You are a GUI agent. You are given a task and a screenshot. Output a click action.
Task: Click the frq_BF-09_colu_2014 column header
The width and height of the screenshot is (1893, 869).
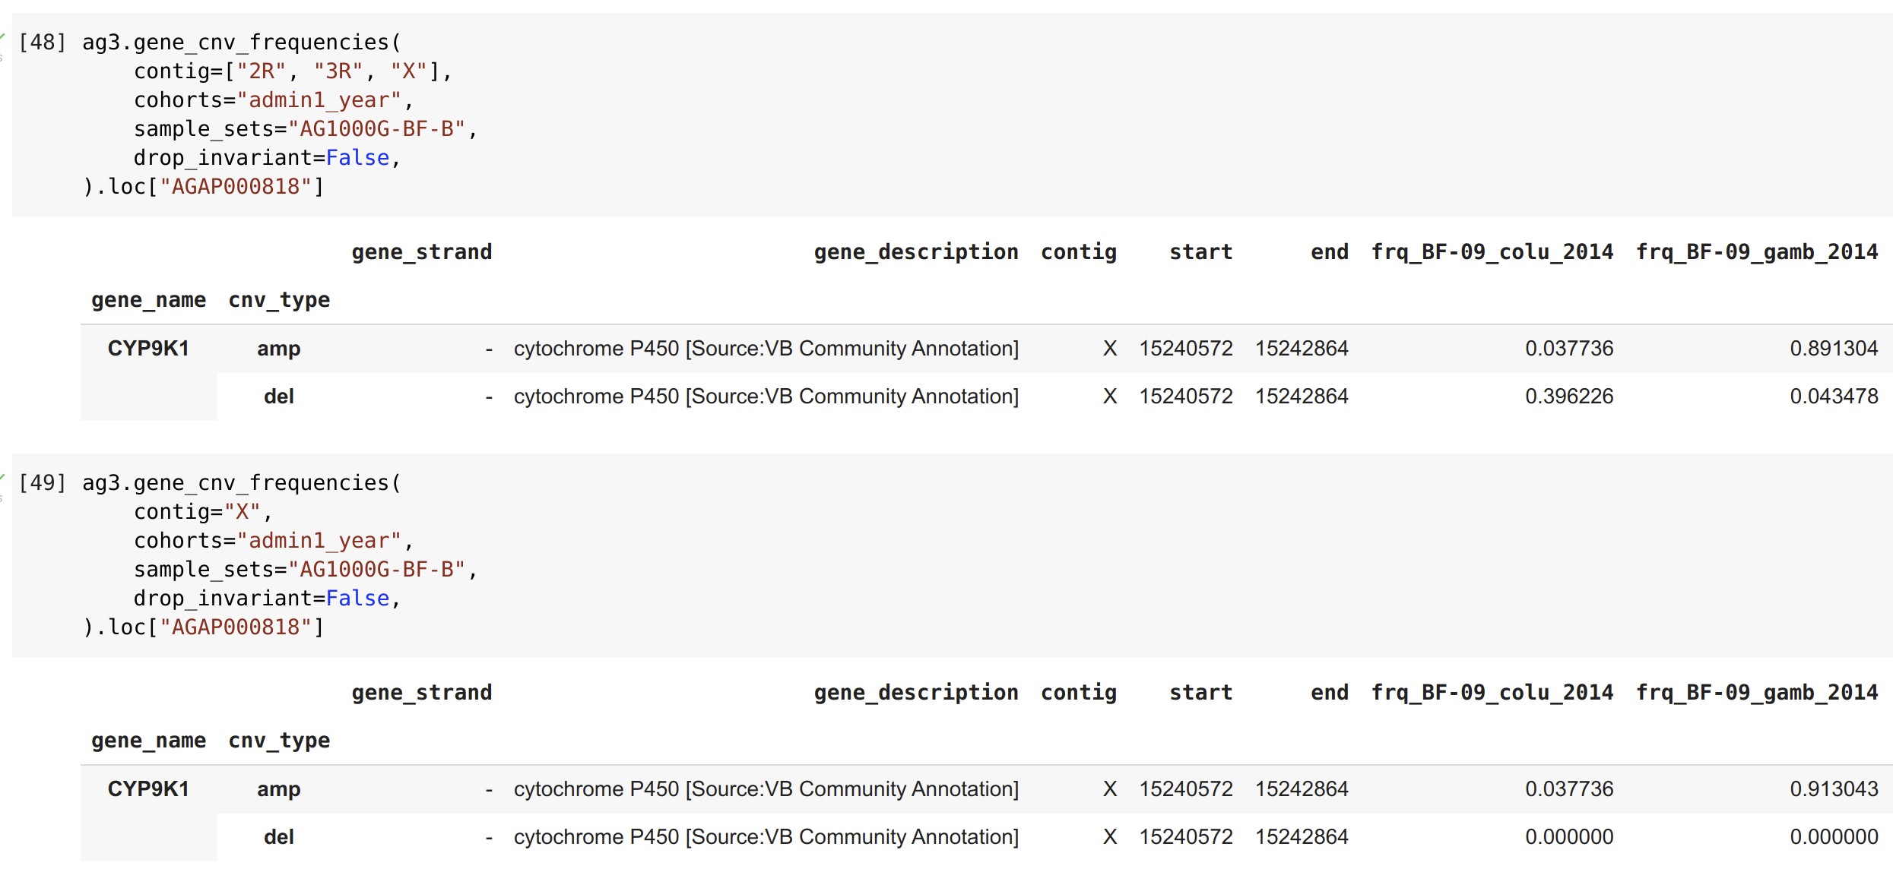pyautogui.click(x=1492, y=251)
